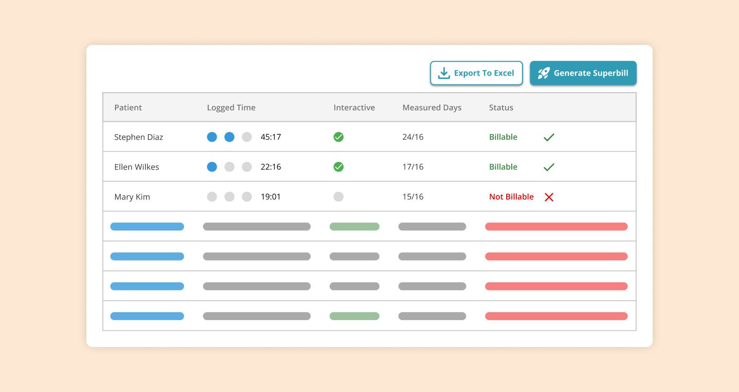Click Ellen Wilkes's second gray time dot
739x392 pixels.
tap(230, 167)
